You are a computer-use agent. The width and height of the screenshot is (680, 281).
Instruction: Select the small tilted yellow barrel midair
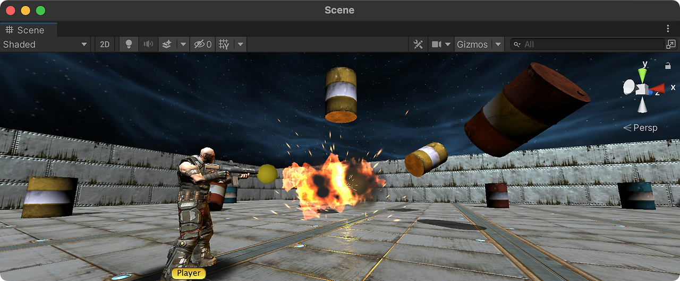[x=426, y=159]
